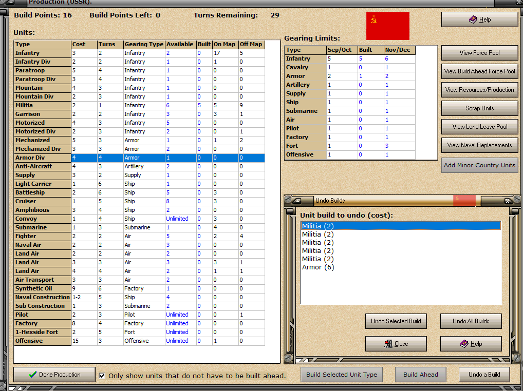
Task: Select the Militia unit row
Action: [x=139, y=105]
